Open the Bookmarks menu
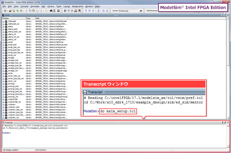The image size is (231, 153). 78,6
